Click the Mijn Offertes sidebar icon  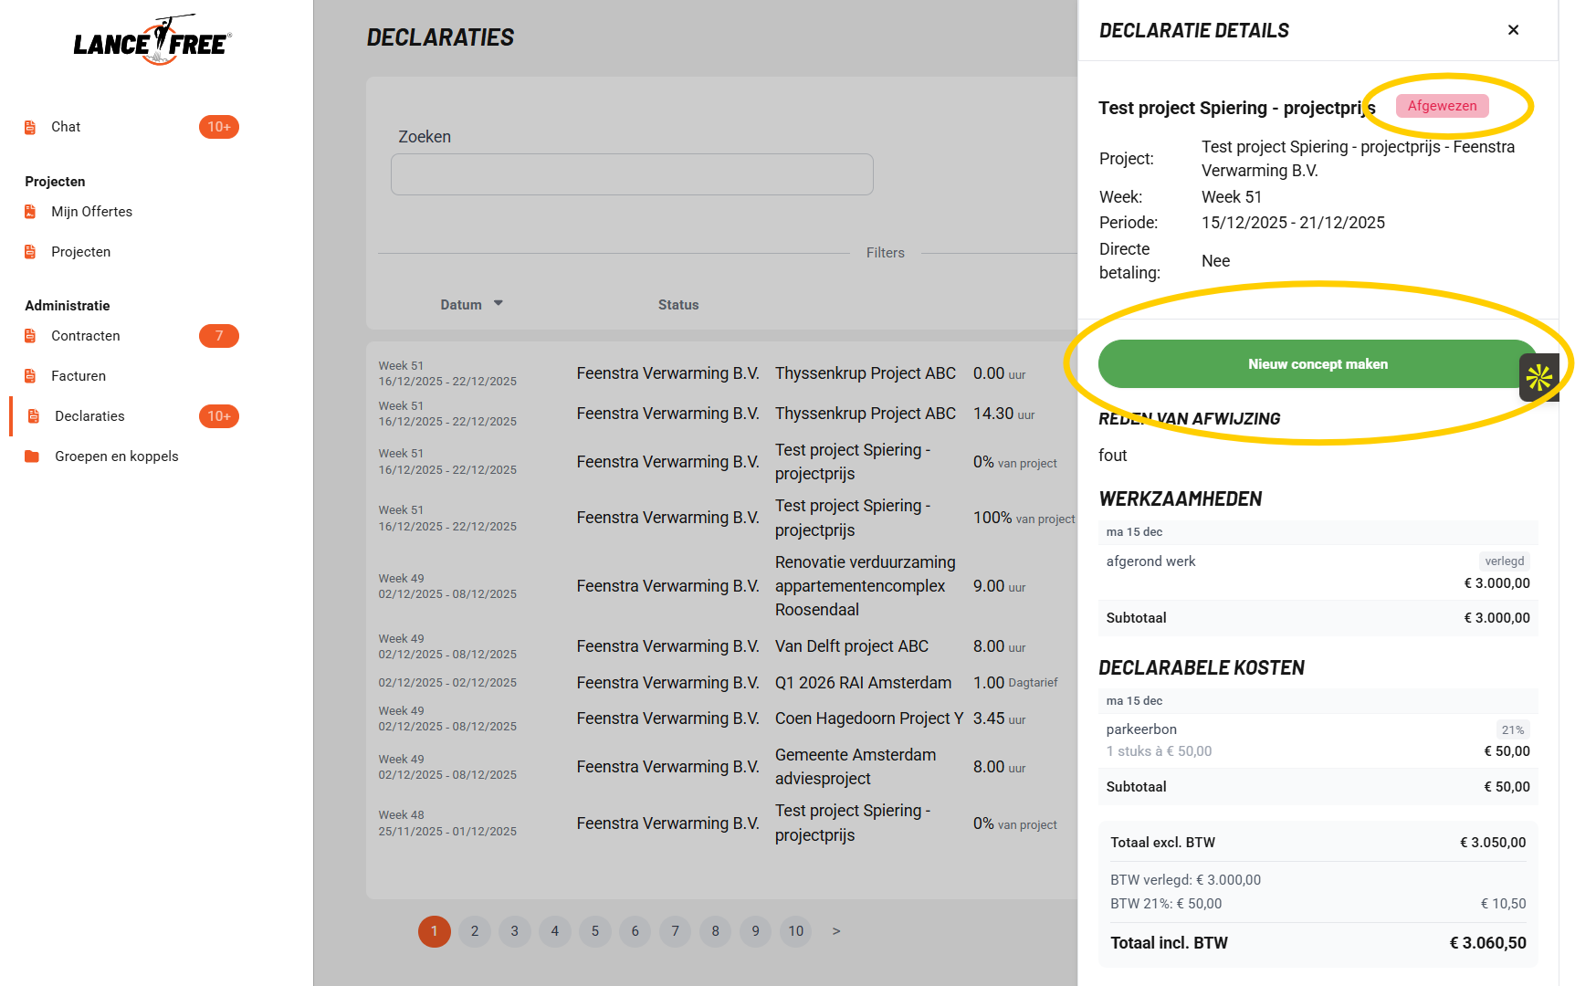[30, 212]
